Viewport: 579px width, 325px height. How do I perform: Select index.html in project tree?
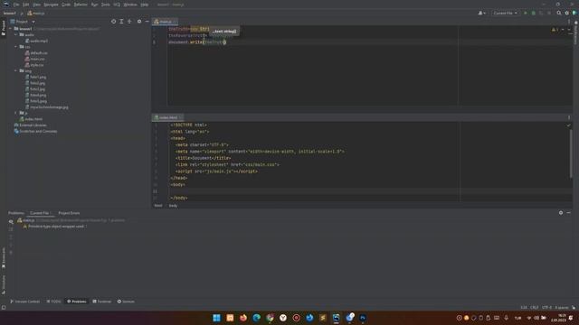point(33,119)
